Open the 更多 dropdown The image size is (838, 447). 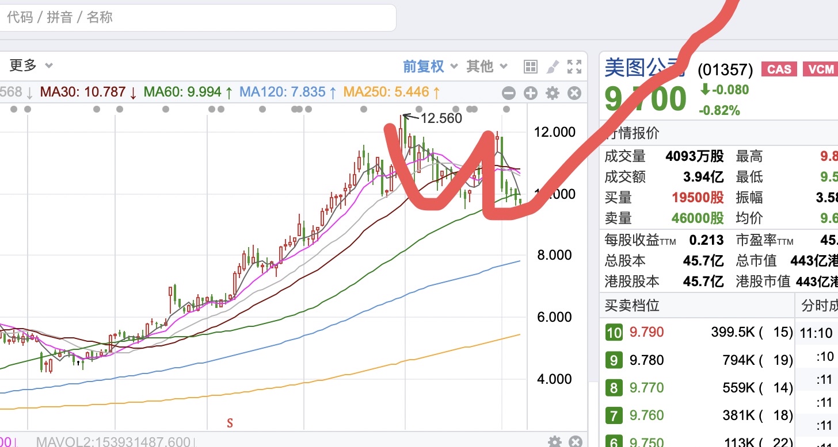(x=31, y=65)
